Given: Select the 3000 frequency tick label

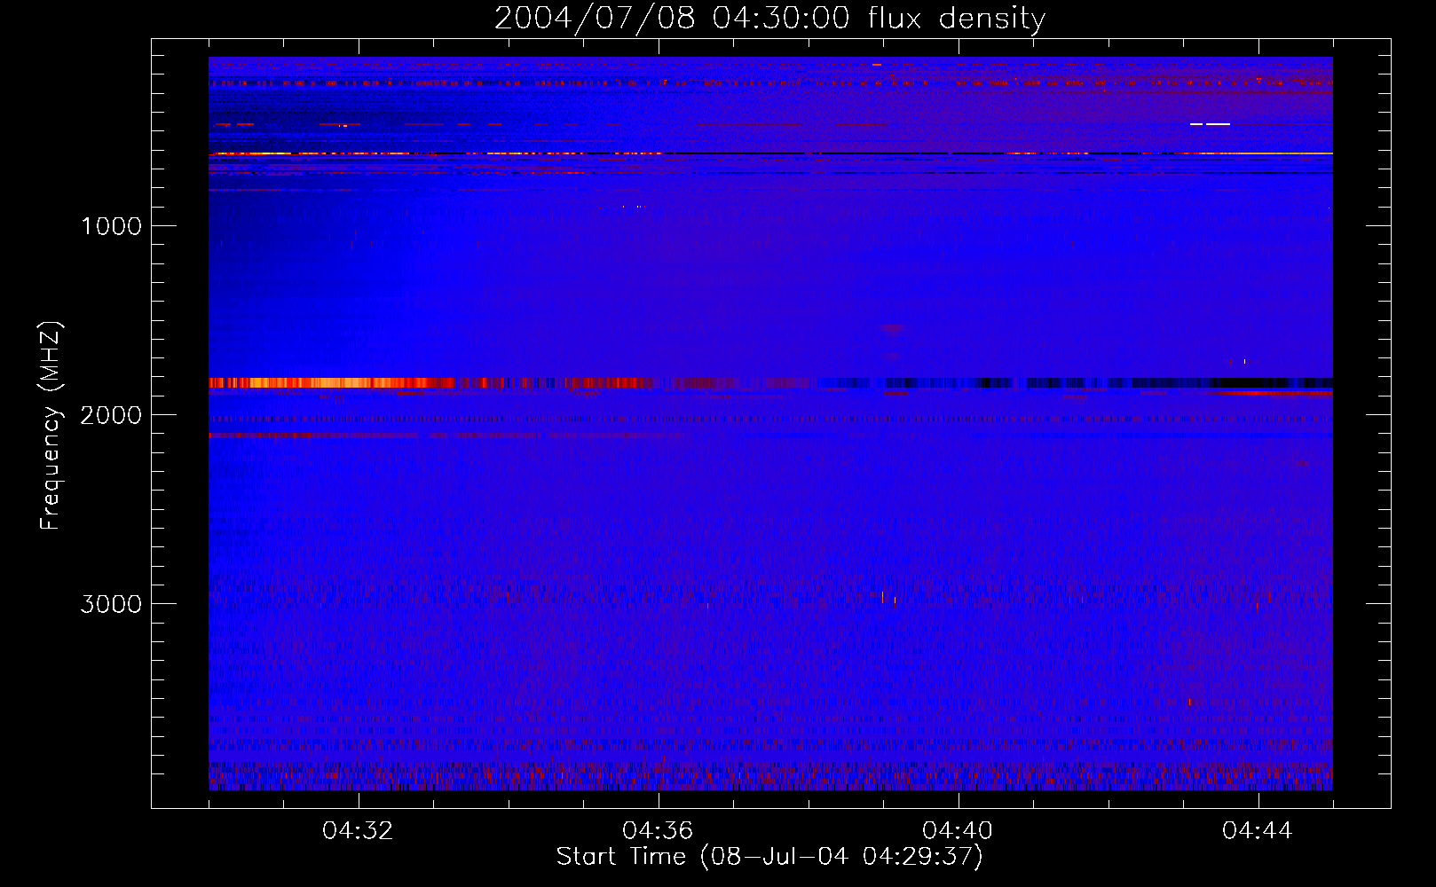Looking at the screenshot, I should click(111, 604).
